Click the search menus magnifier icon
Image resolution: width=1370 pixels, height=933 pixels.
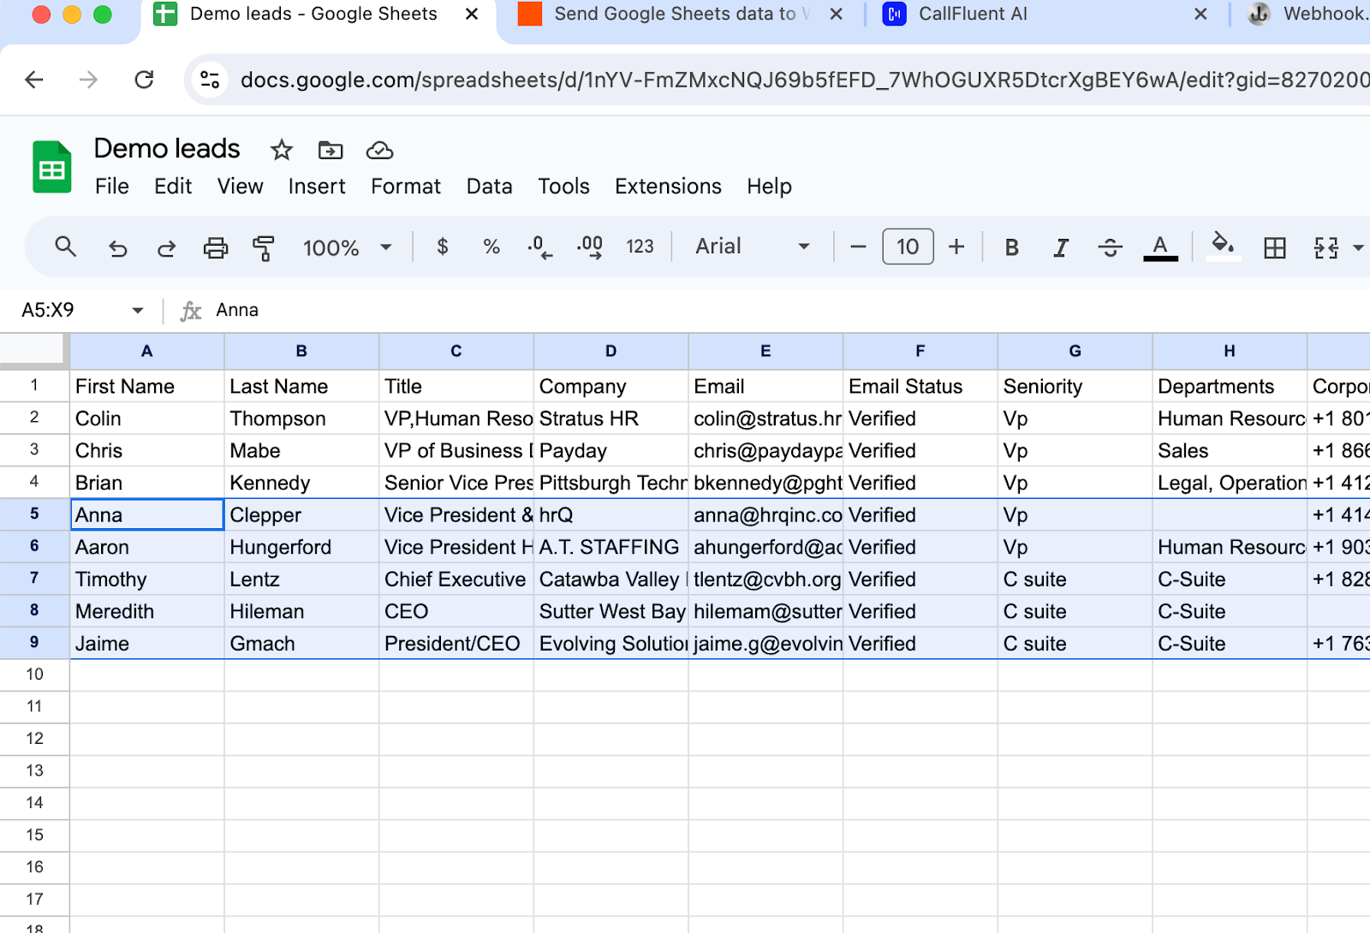(x=65, y=247)
